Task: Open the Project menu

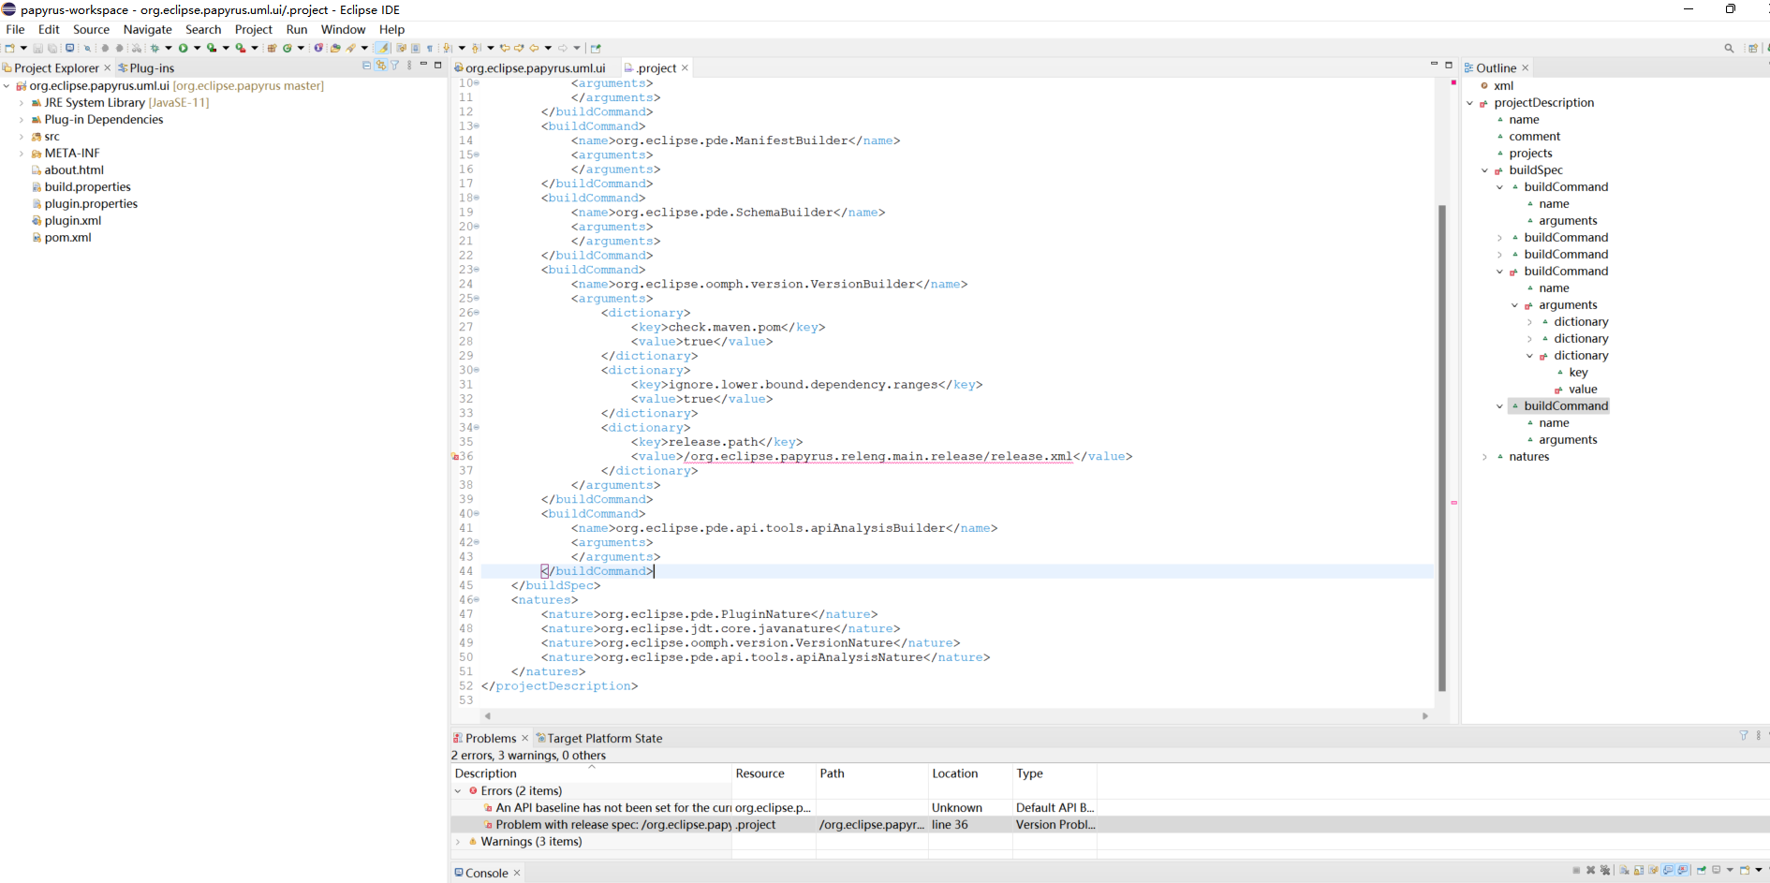Action: (253, 29)
